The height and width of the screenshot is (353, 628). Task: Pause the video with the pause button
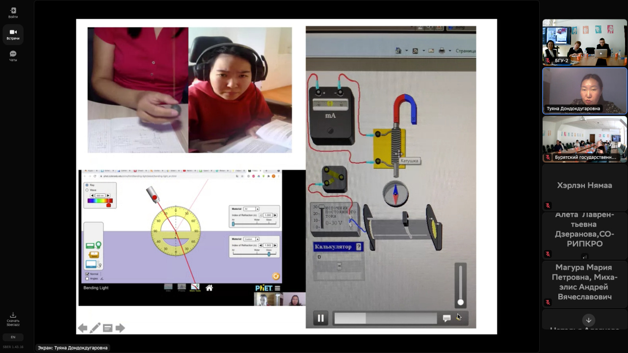click(320, 318)
